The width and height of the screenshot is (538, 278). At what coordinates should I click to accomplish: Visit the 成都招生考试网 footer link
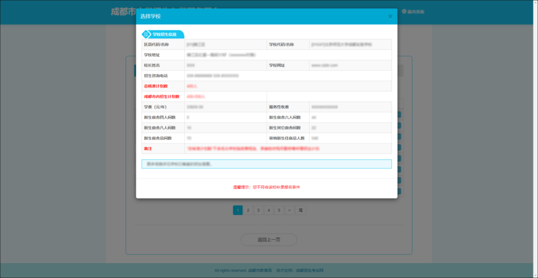pyautogui.click(x=309, y=271)
